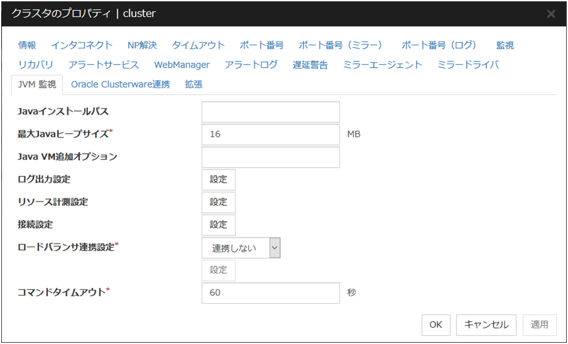Click the Java VM追加オプション text box

tap(270, 157)
